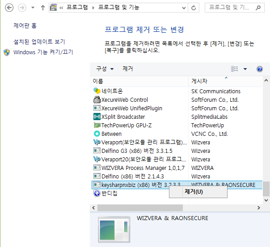The height and width of the screenshot is (247, 270).
Task: Open 설치된 업데이트 보기 link
Action: coord(39,42)
